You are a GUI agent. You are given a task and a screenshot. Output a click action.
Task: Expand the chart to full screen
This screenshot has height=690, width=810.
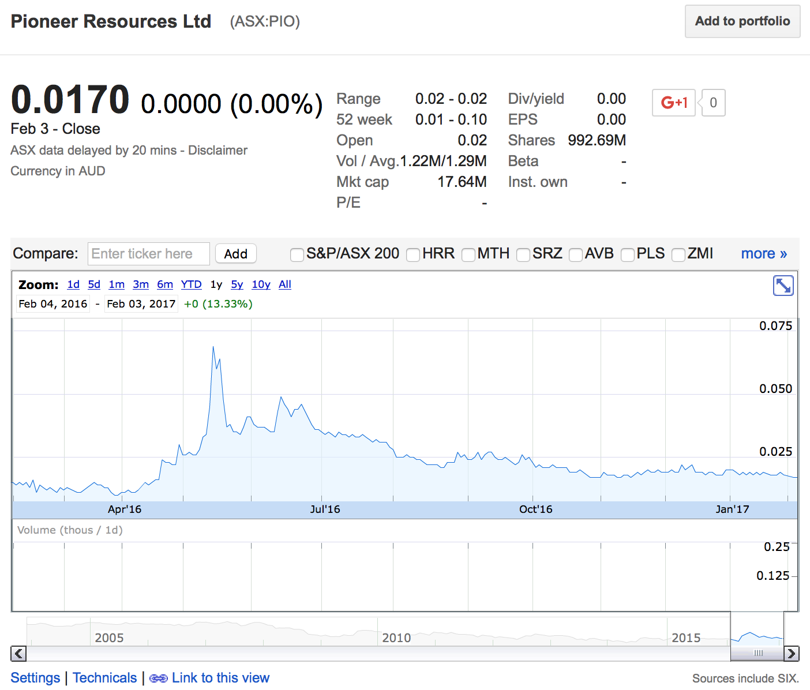[x=783, y=286]
